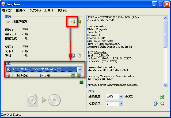Open the 檢視(V) menu
The image size is (171, 118).
click(21, 10)
